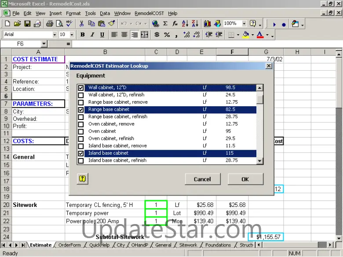Open the Borders dropdown arrow

(238, 35)
